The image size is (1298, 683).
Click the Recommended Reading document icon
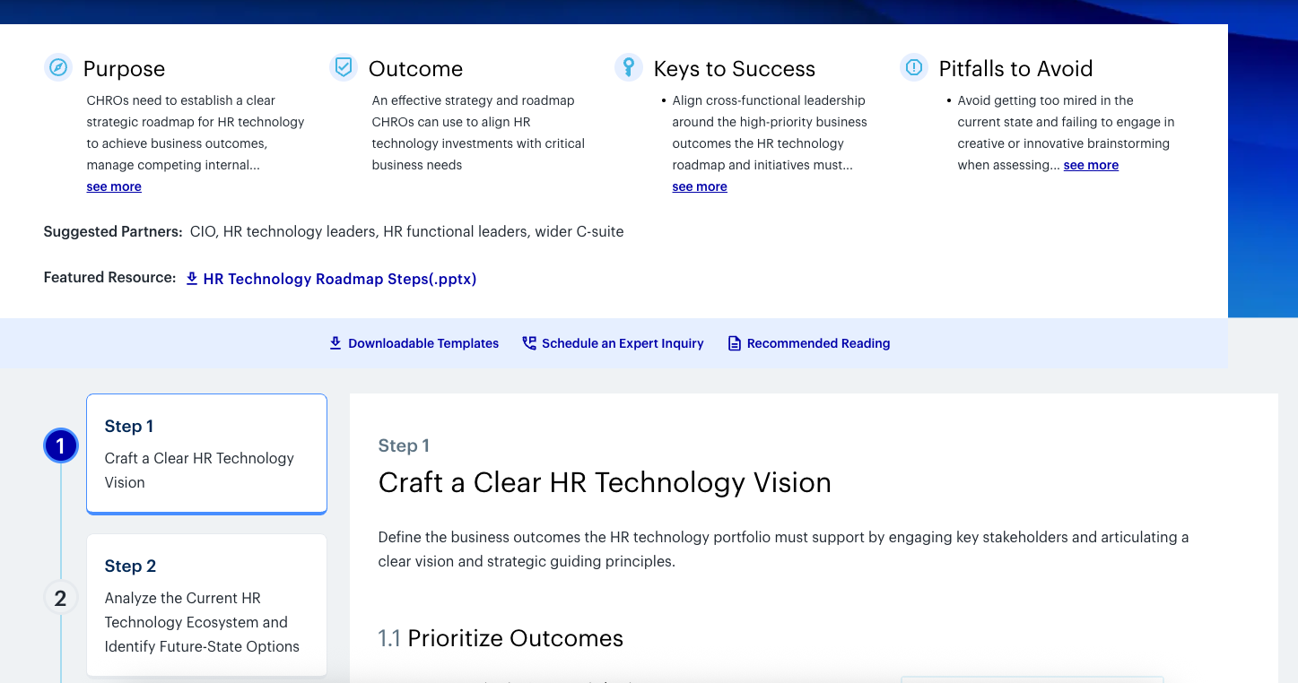(734, 343)
